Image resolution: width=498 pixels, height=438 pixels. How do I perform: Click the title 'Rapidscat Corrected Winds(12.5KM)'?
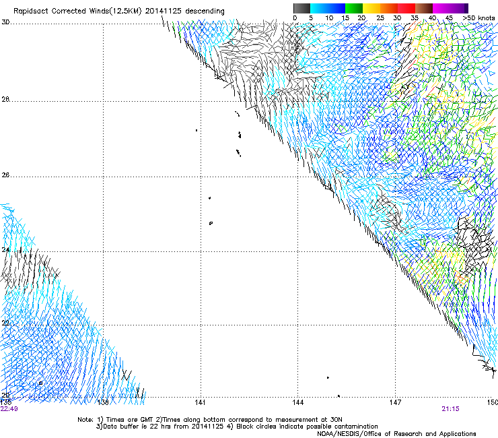point(77,11)
